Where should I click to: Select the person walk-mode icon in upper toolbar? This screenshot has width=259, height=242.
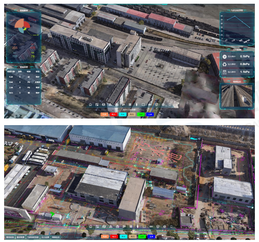137,104
